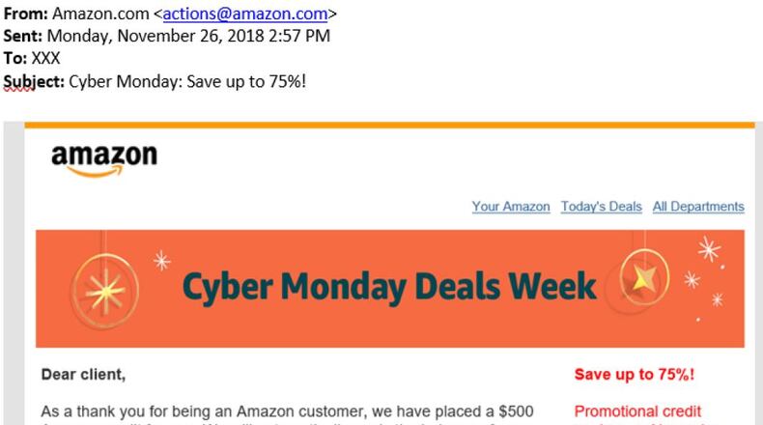
Task: Click the Cyber Monday Deals Week banner title
Action: coord(388,286)
